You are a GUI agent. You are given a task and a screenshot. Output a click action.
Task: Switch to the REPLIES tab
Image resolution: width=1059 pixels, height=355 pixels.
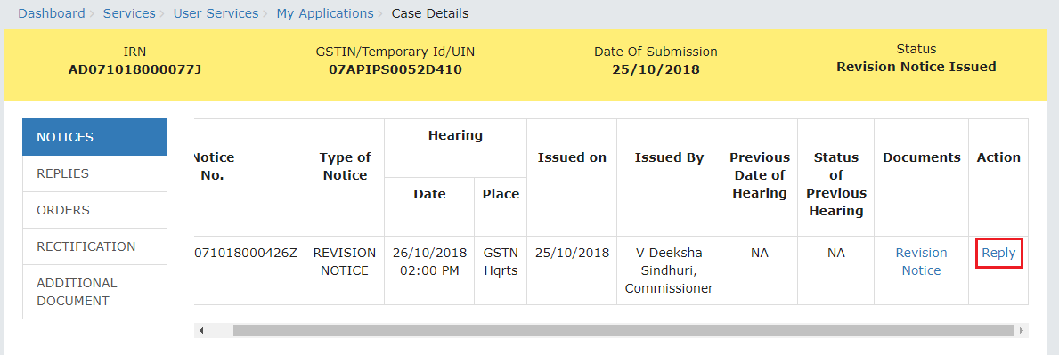click(x=94, y=173)
